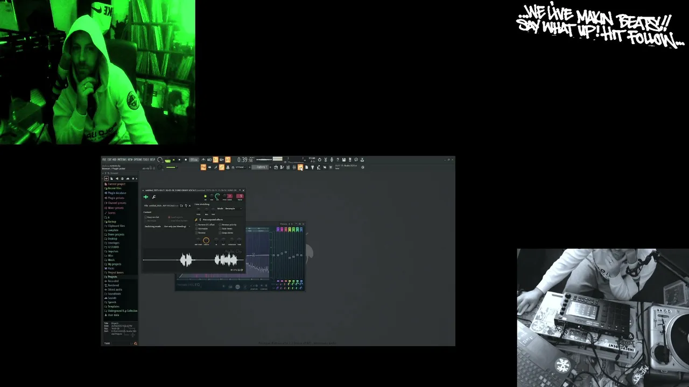Open the time stretching Mode dropdown

[x=233, y=209]
